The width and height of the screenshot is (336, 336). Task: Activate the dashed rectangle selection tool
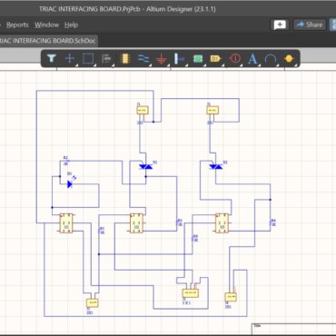(88, 58)
